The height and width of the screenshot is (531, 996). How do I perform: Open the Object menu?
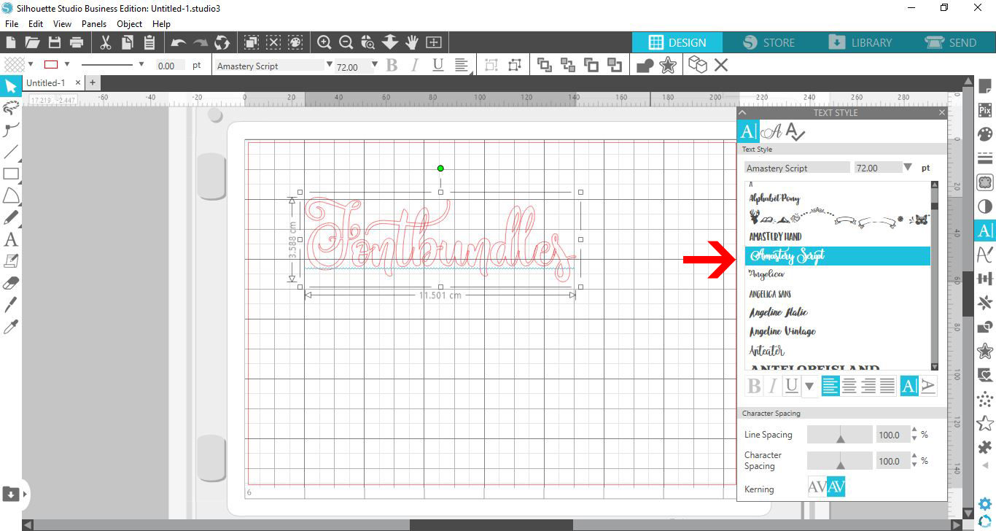pyautogui.click(x=130, y=23)
